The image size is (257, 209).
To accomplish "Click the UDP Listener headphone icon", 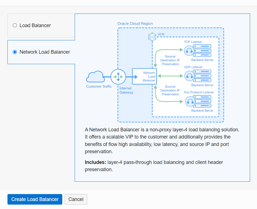I will point(189,76).
